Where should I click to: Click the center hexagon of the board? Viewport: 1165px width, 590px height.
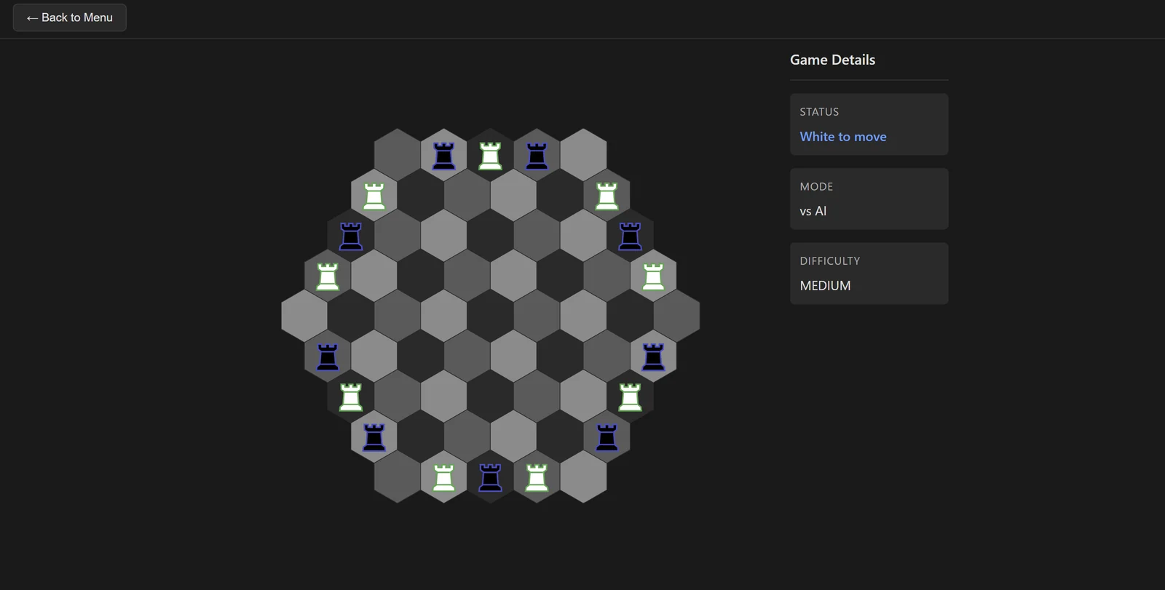pos(490,316)
